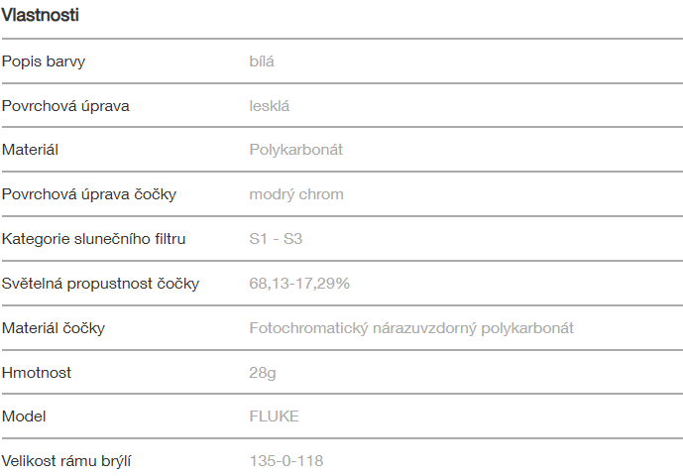The height and width of the screenshot is (476, 683).
Task: Click the 68,13-17,29% value
Action: coord(299,284)
